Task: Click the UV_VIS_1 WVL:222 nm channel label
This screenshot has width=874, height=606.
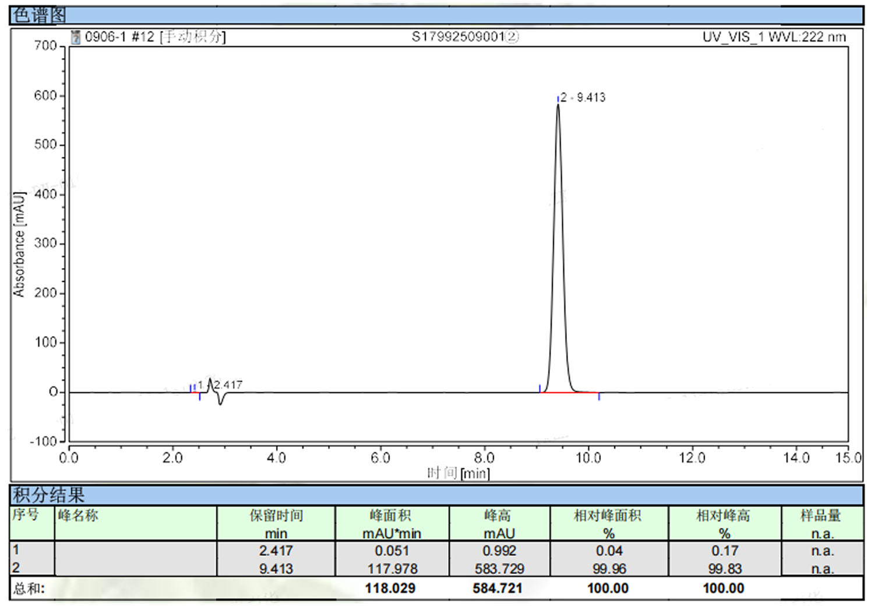Action: pos(774,37)
